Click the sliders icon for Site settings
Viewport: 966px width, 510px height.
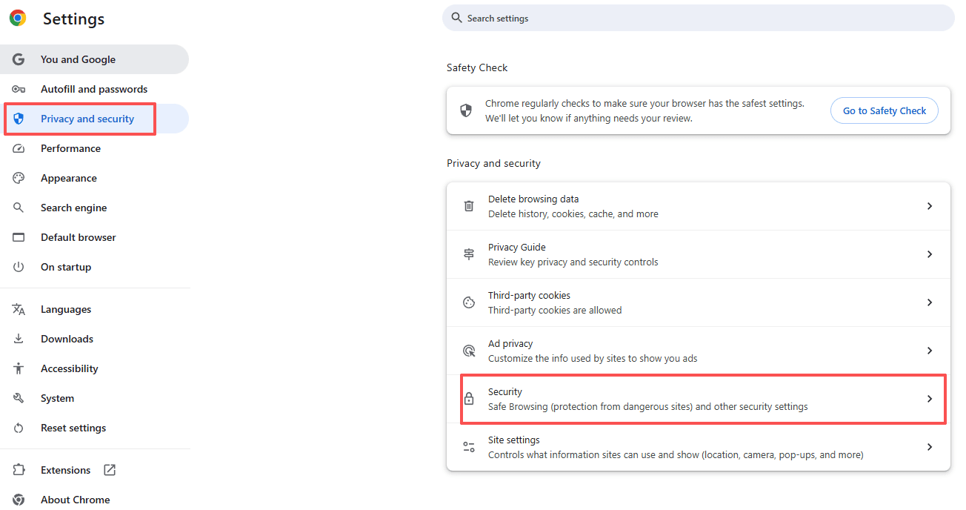[x=469, y=447]
